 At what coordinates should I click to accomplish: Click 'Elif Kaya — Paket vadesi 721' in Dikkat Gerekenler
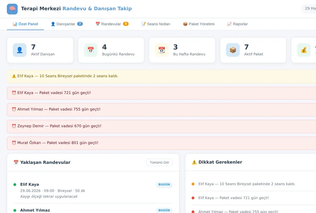pyautogui.click(x=234, y=198)
